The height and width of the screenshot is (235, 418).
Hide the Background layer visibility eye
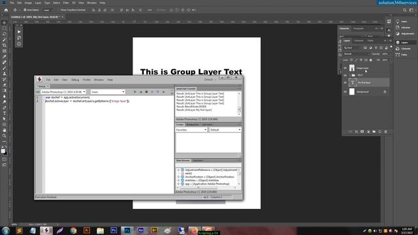pyautogui.click(x=346, y=91)
